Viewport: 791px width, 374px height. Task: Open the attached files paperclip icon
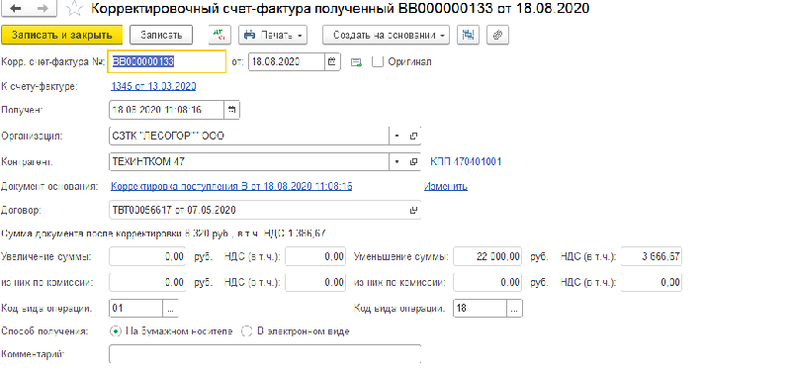pyautogui.click(x=498, y=35)
